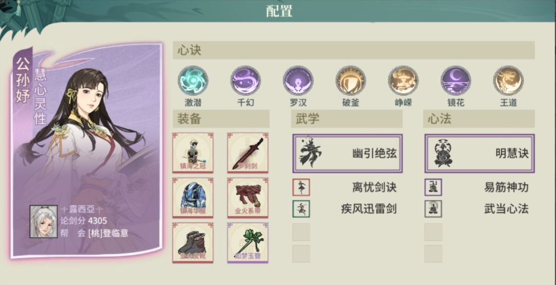Inspect the 业火皮靴 boots slot
The width and height of the screenshot is (556, 285).
(193, 243)
